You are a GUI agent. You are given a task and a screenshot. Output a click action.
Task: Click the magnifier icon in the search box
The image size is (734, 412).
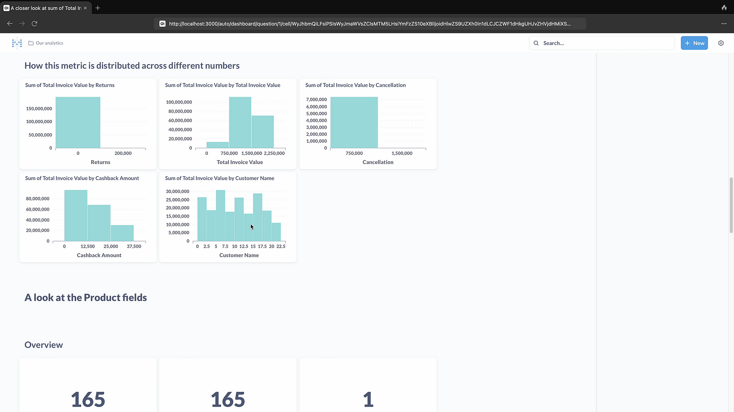pyautogui.click(x=536, y=43)
